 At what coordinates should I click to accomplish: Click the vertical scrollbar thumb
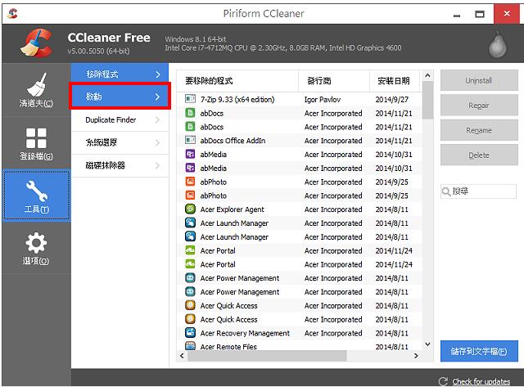point(427,100)
